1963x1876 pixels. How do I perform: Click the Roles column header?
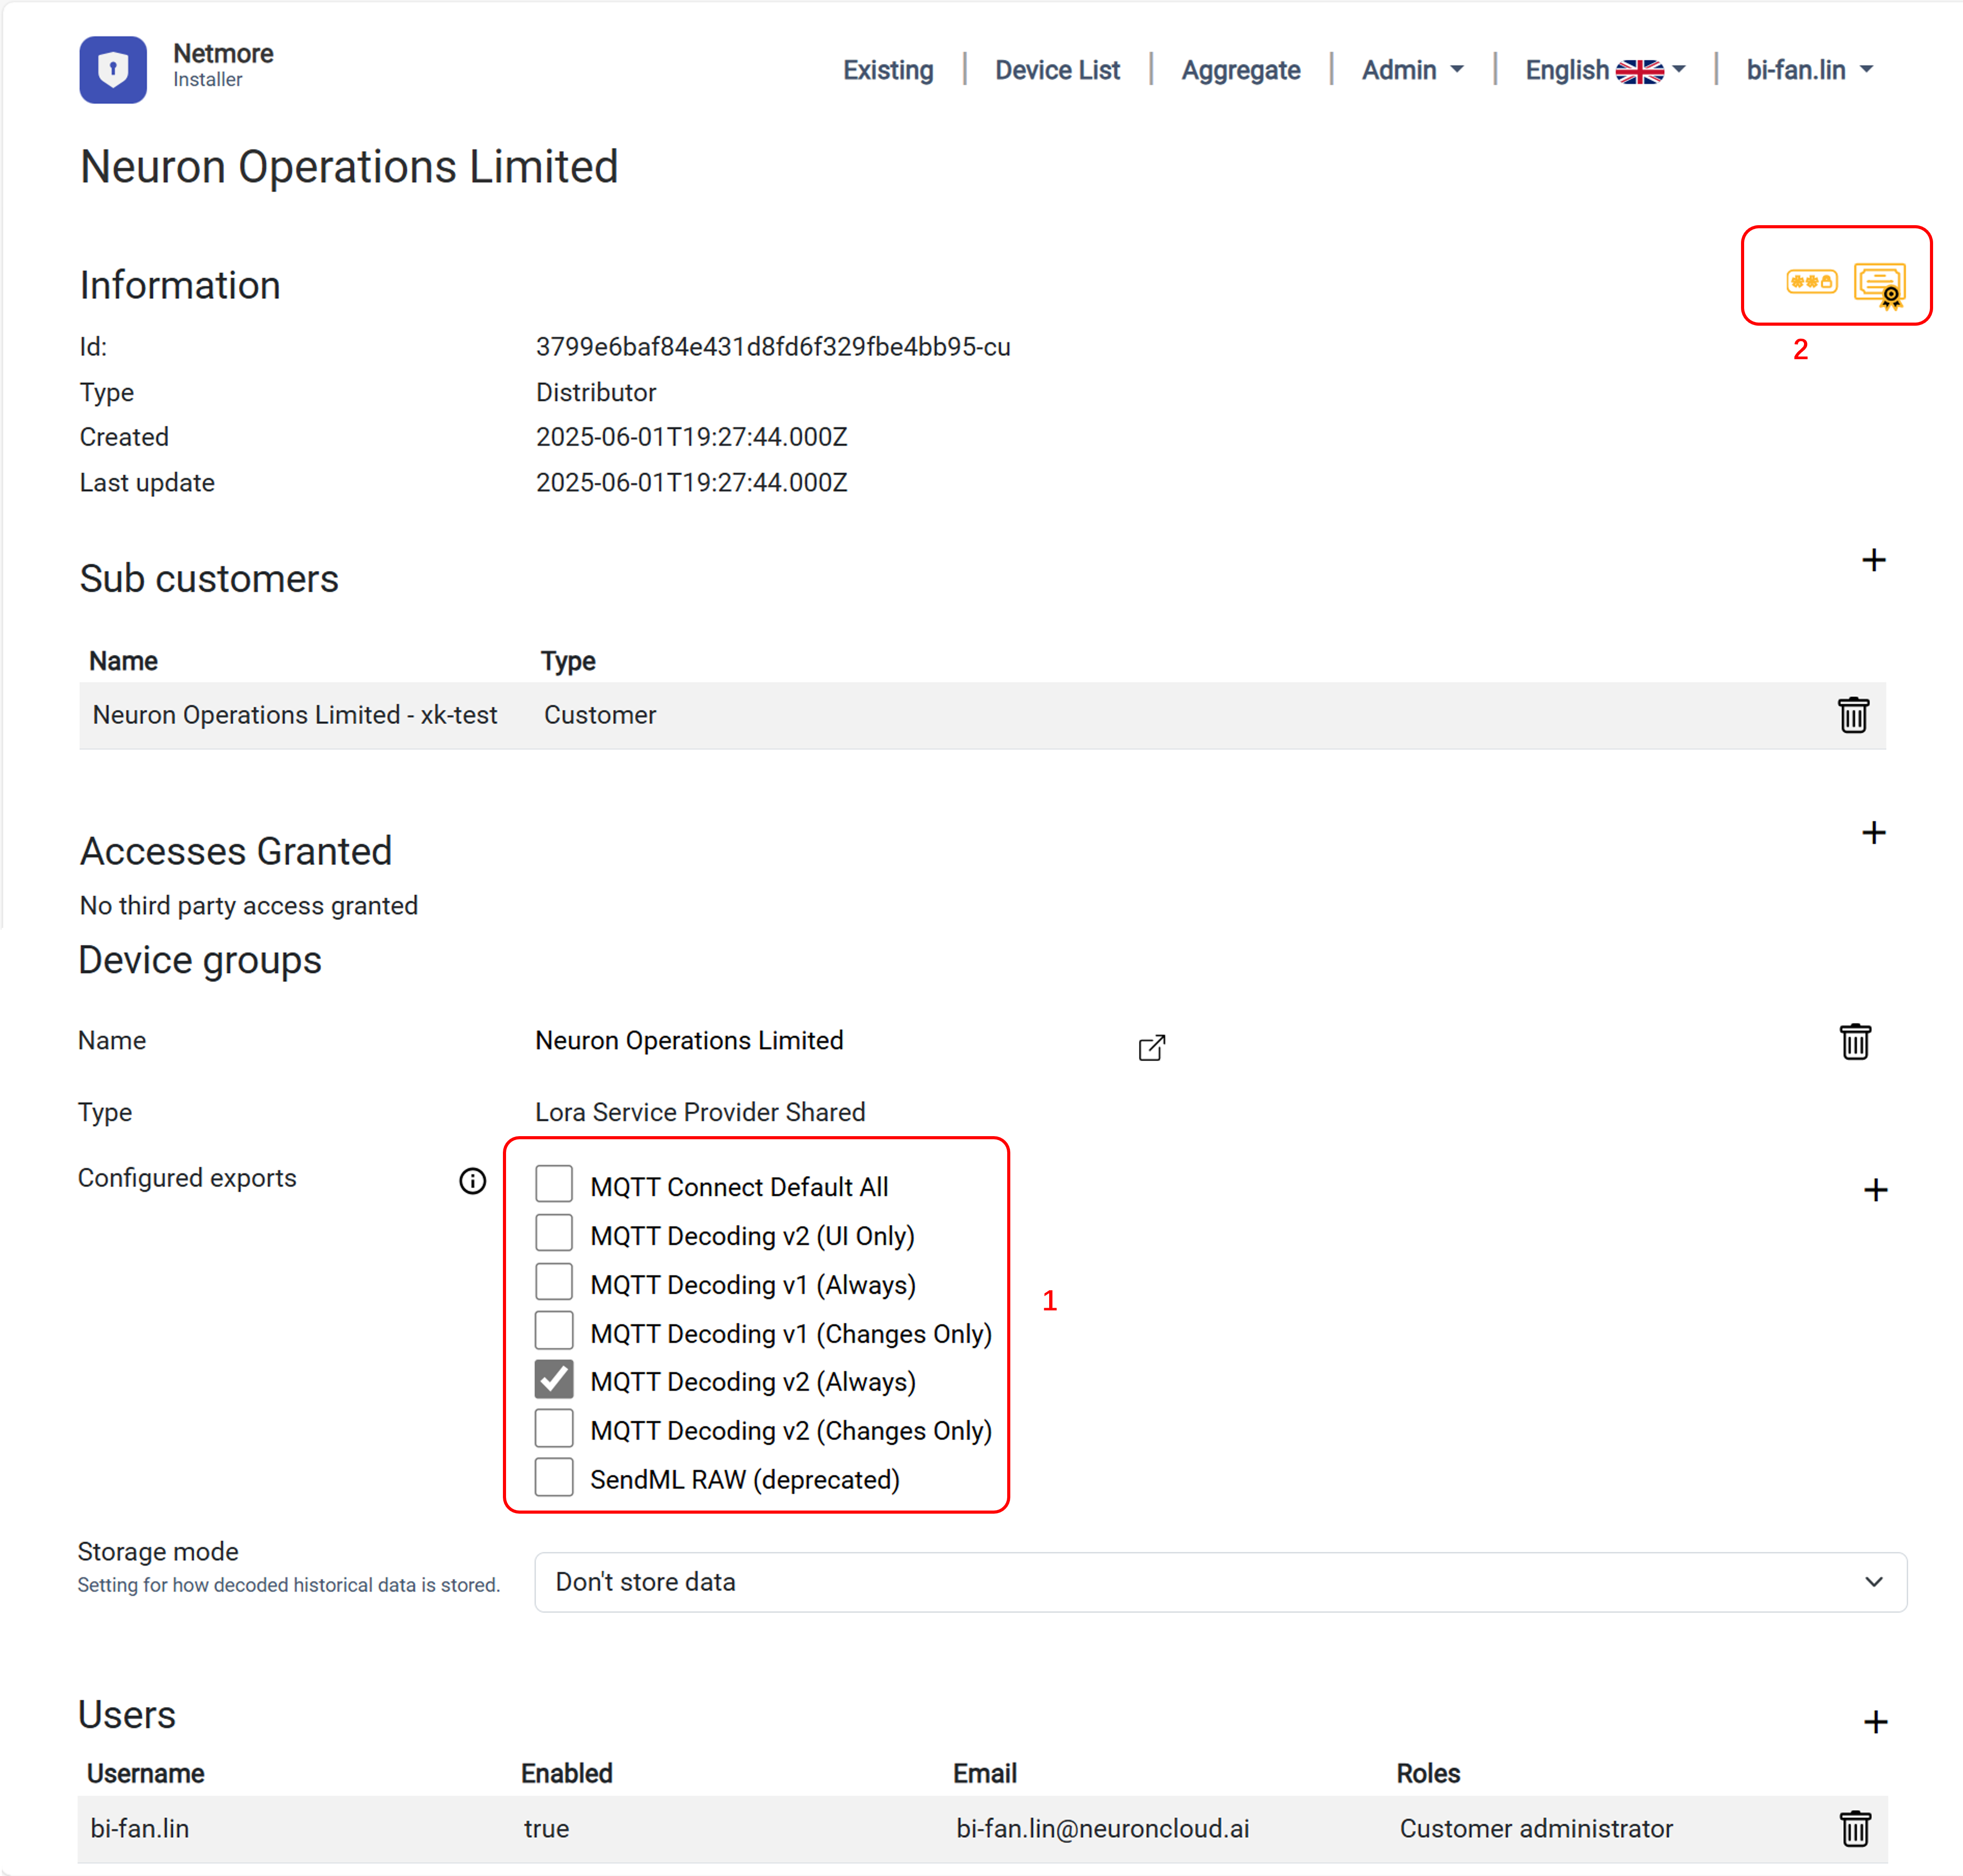click(x=1428, y=1774)
